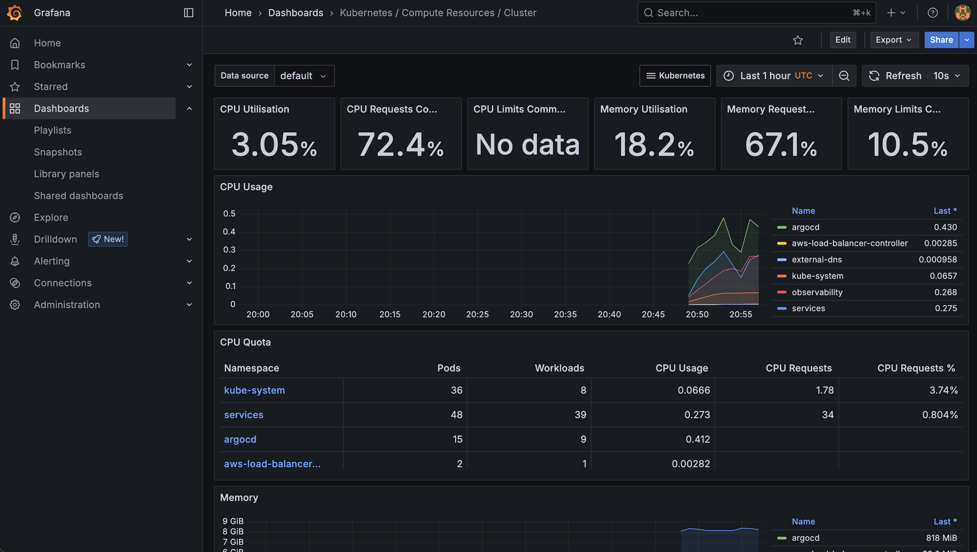Open the 10s refresh interval dropdown
The width and height of the screenshot is (977, 552).
947,75
